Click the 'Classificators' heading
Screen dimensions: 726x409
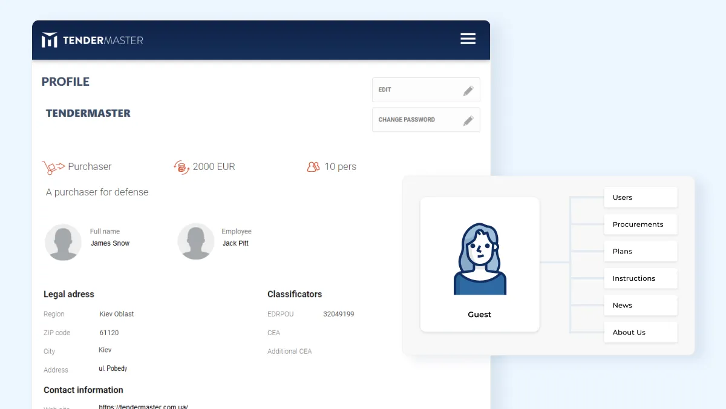295,294
